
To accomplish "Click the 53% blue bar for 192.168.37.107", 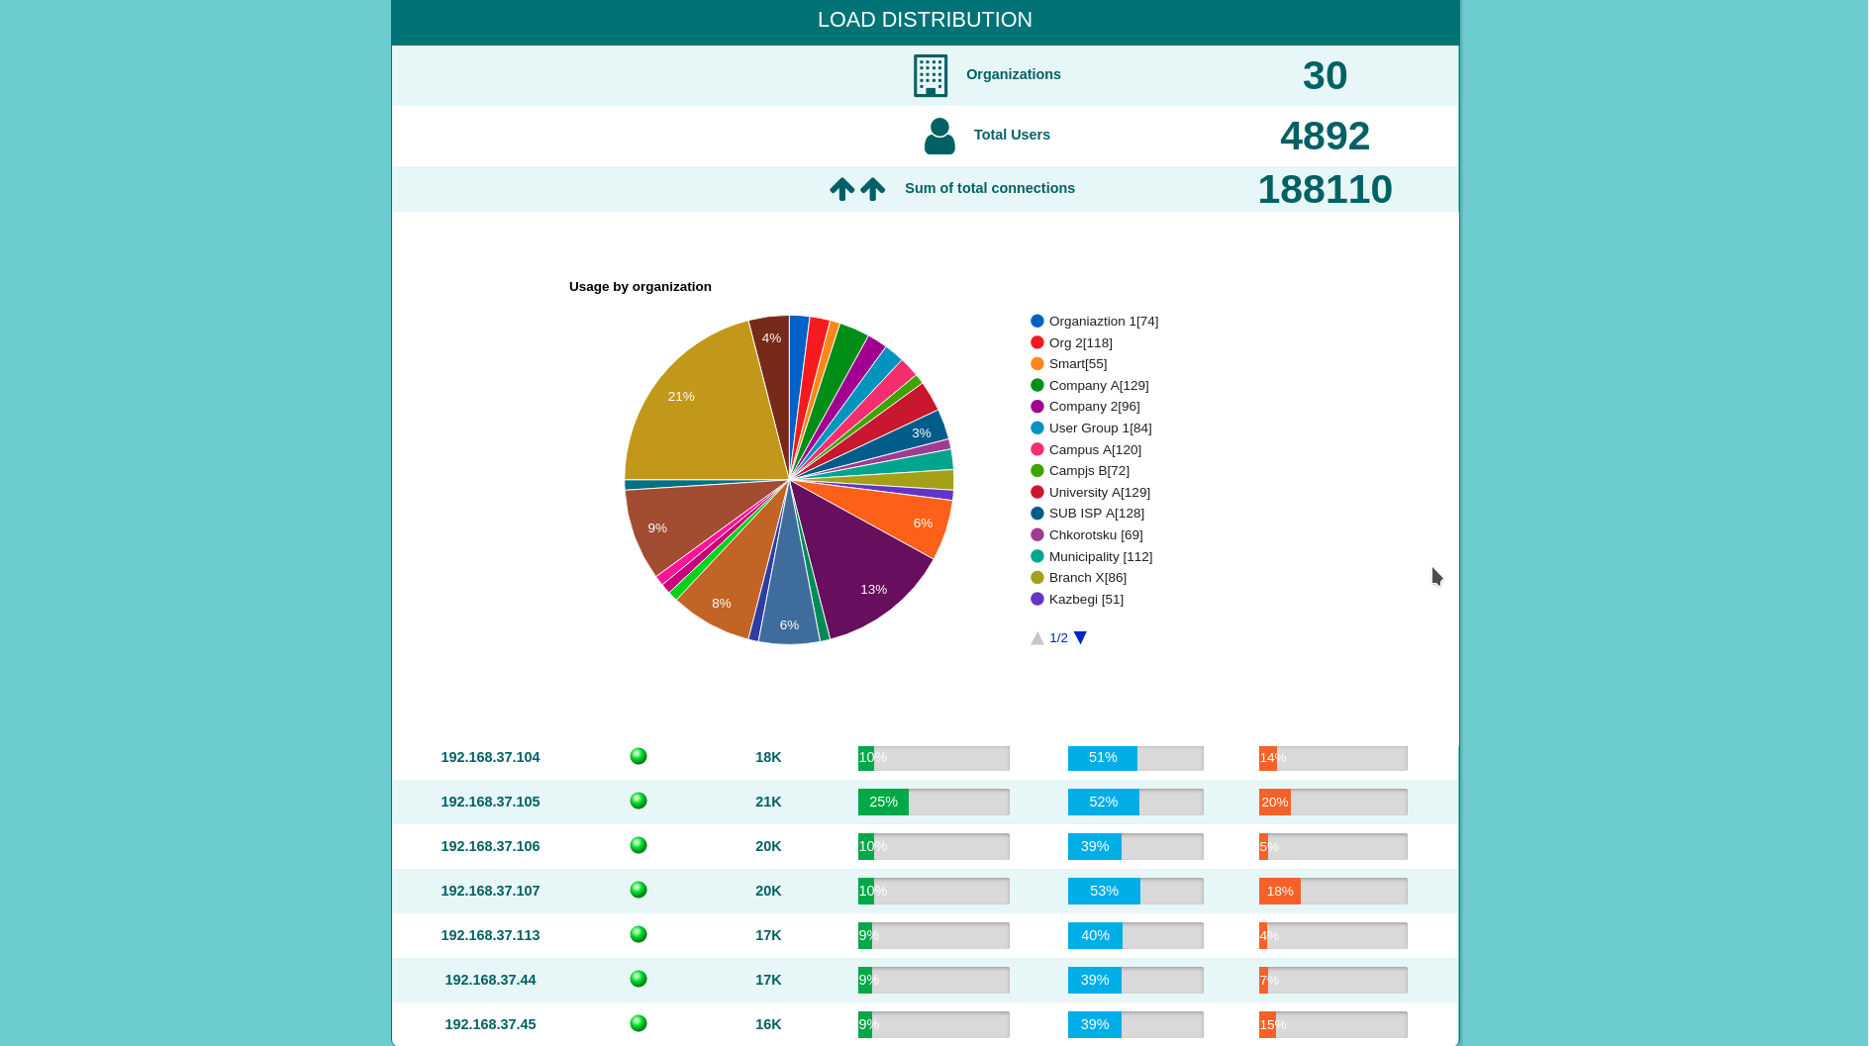I will 1104,892.
